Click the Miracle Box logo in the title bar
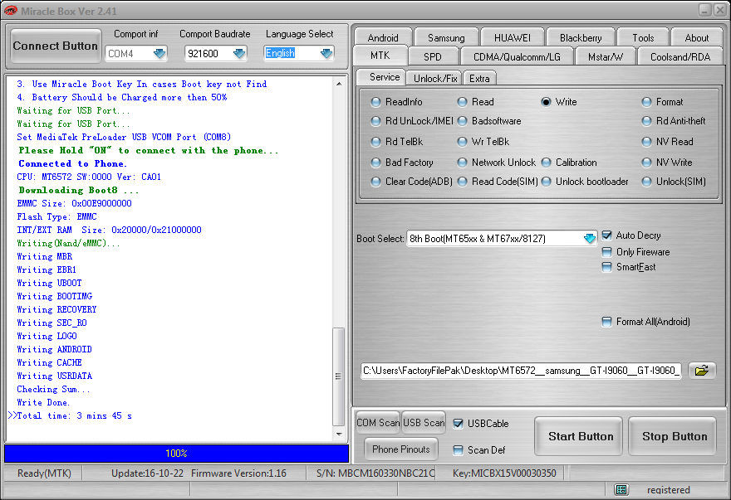 11,10
